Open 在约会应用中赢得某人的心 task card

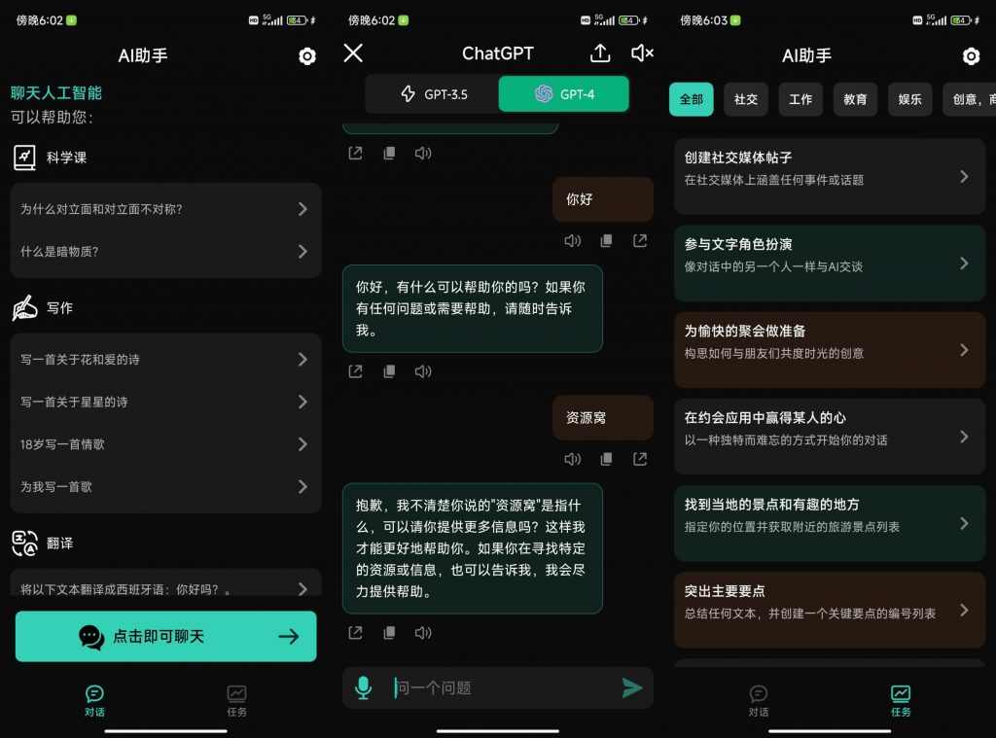coord(830,437)
